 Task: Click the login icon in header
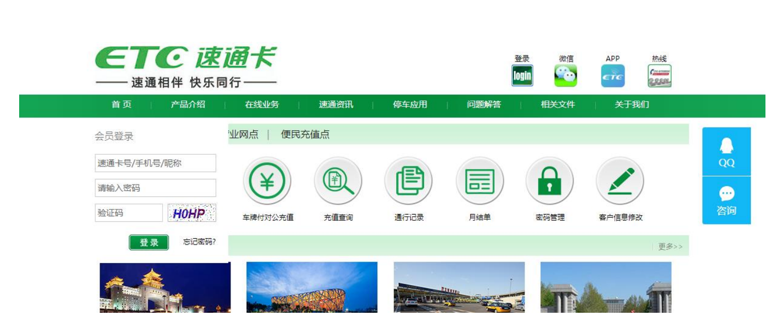tap(522, 75)
